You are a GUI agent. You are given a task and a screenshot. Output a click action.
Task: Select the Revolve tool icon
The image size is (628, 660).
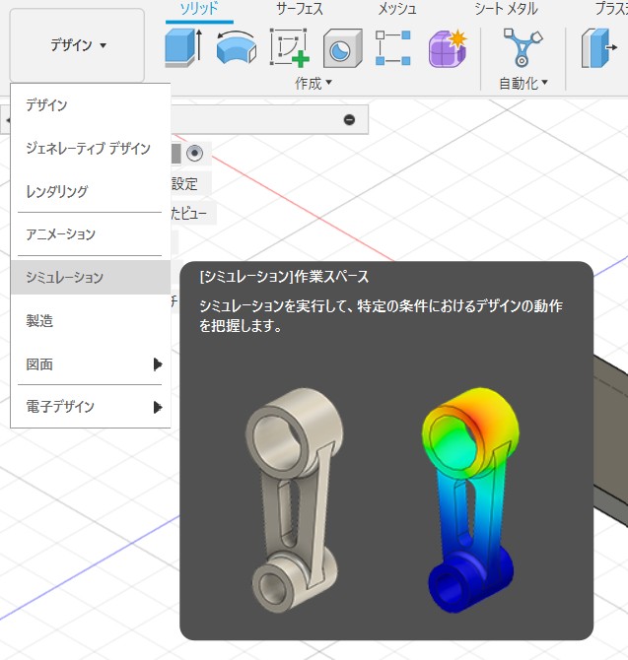(237, 47)
